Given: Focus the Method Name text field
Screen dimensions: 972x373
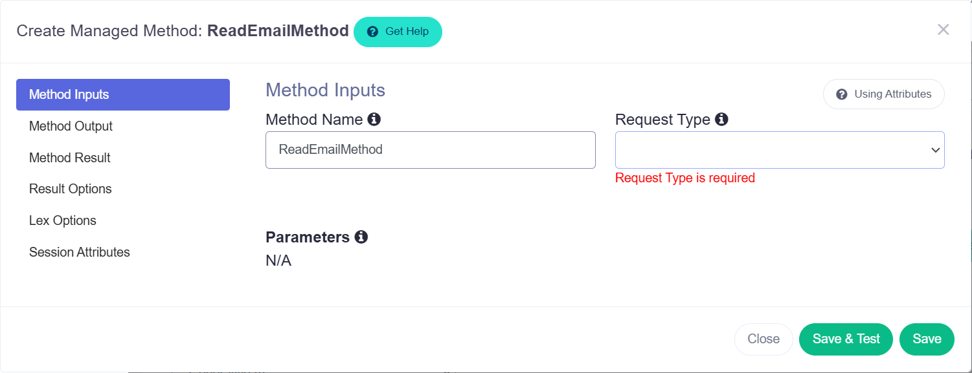Looking at the screenshot, I should pos(431,150).
